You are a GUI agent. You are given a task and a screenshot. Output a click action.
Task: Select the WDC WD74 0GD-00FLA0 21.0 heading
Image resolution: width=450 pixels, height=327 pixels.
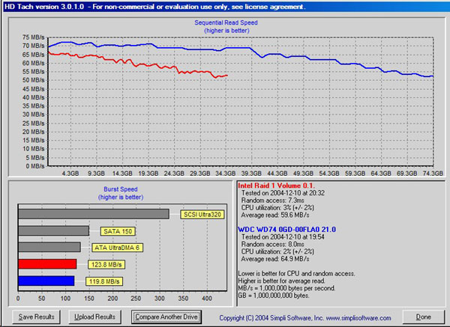286,230
